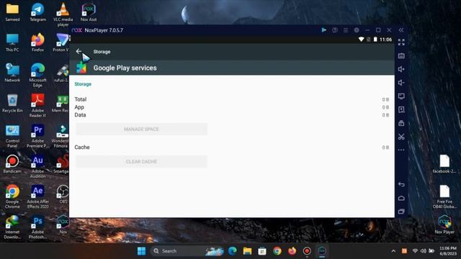Select the Network desktop icon
461x259 pixels.
(12, 73)
